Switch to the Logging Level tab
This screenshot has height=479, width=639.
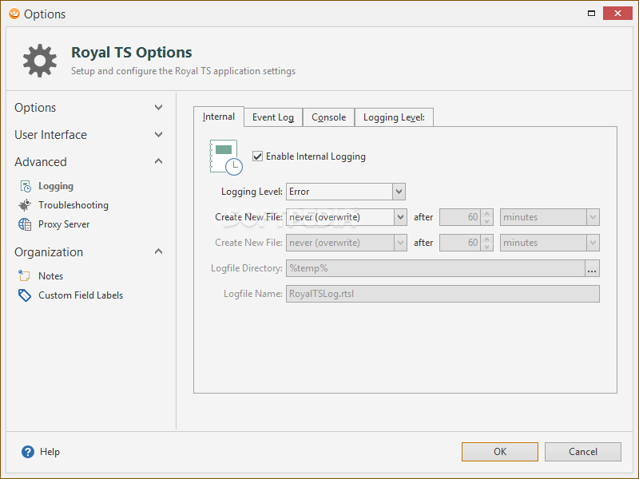pos(394,117)
